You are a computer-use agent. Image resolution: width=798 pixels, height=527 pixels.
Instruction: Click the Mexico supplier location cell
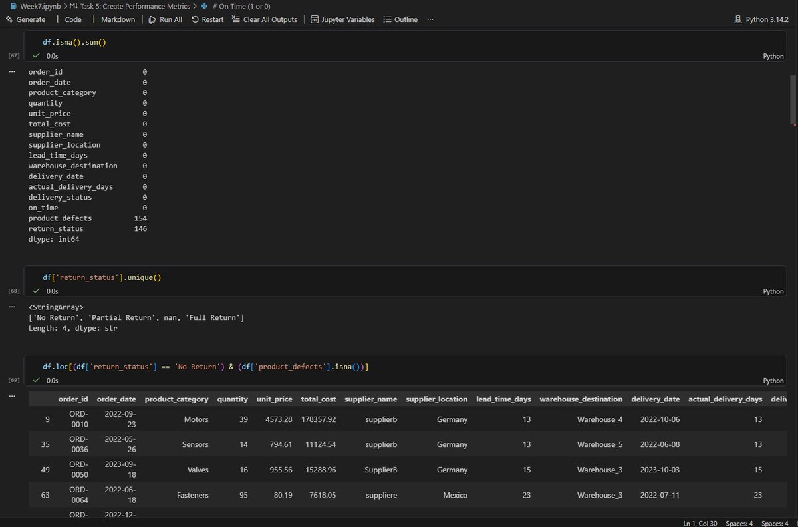[455, 495]
